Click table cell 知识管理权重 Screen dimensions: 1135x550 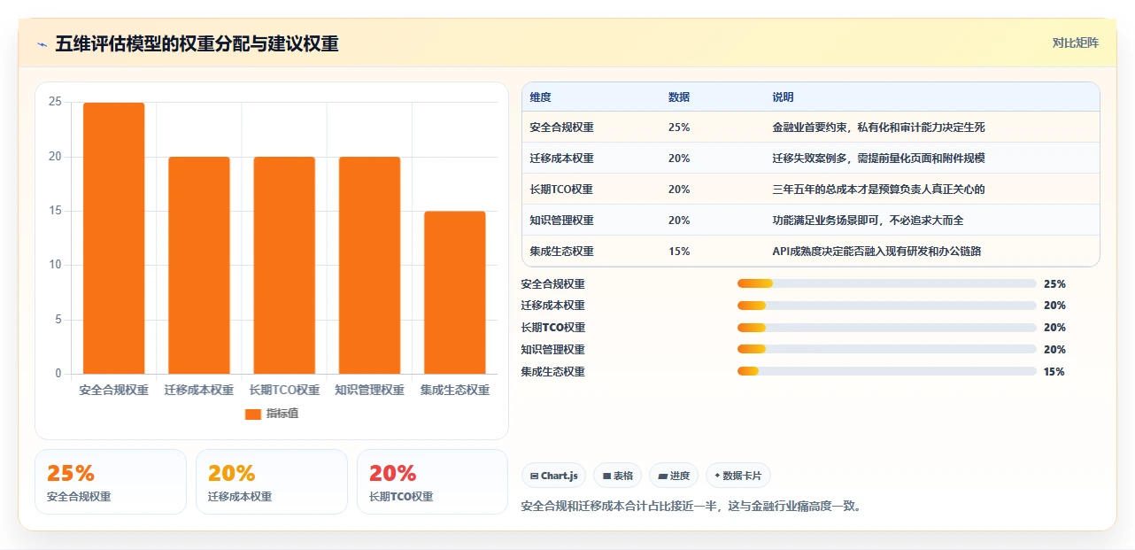(x=561, y=221)
